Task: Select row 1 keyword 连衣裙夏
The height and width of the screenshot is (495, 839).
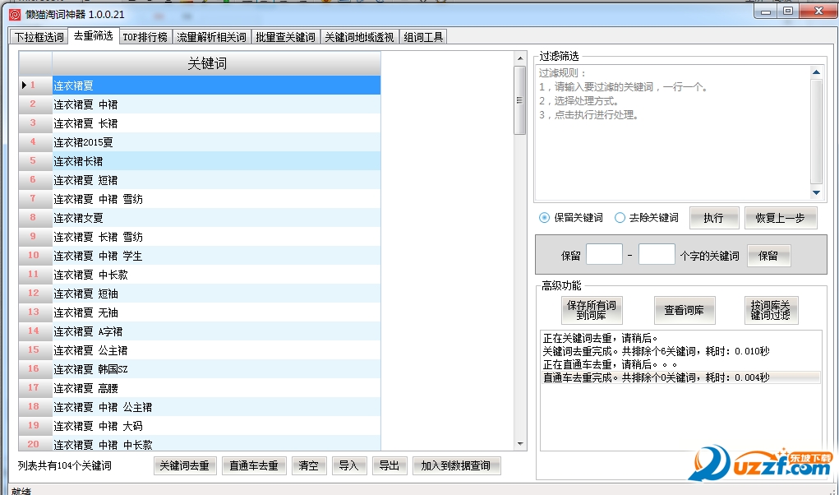Action: coord(216,85)
